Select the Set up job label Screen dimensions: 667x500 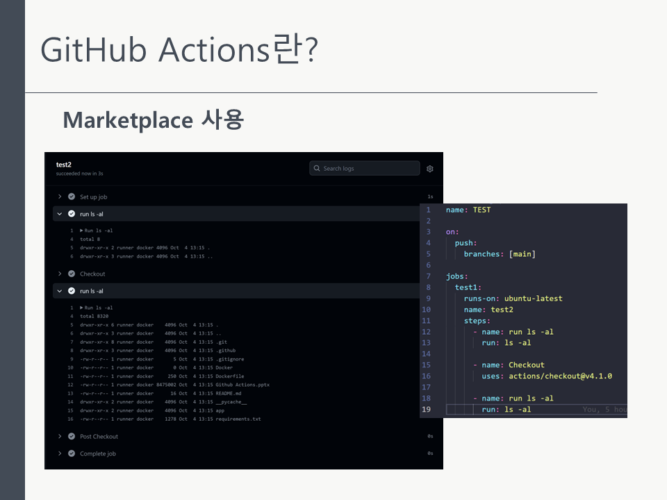point(94,197)
